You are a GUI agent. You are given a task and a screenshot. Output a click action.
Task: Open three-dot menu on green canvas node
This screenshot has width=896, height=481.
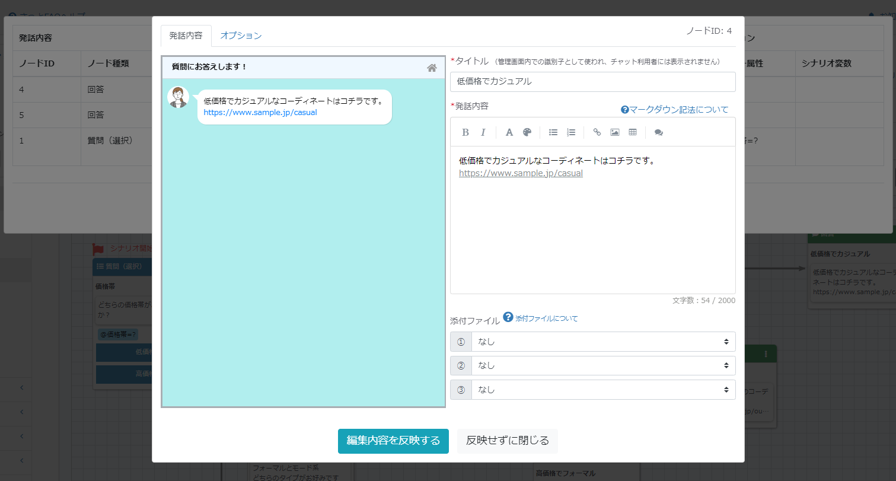click(766, 354)
